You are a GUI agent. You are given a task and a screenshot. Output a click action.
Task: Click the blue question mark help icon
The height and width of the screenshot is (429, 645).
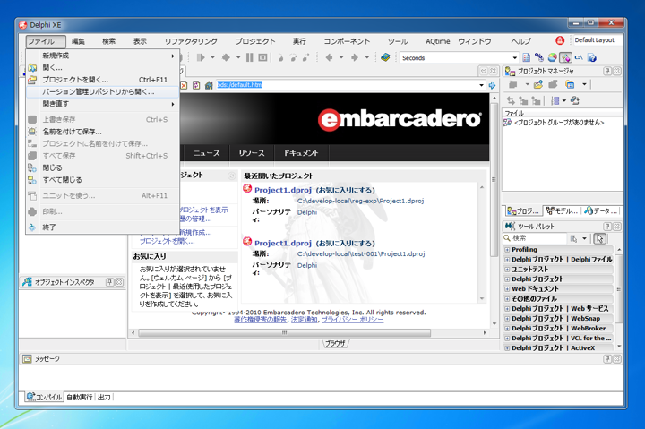(x=592, y=57)
